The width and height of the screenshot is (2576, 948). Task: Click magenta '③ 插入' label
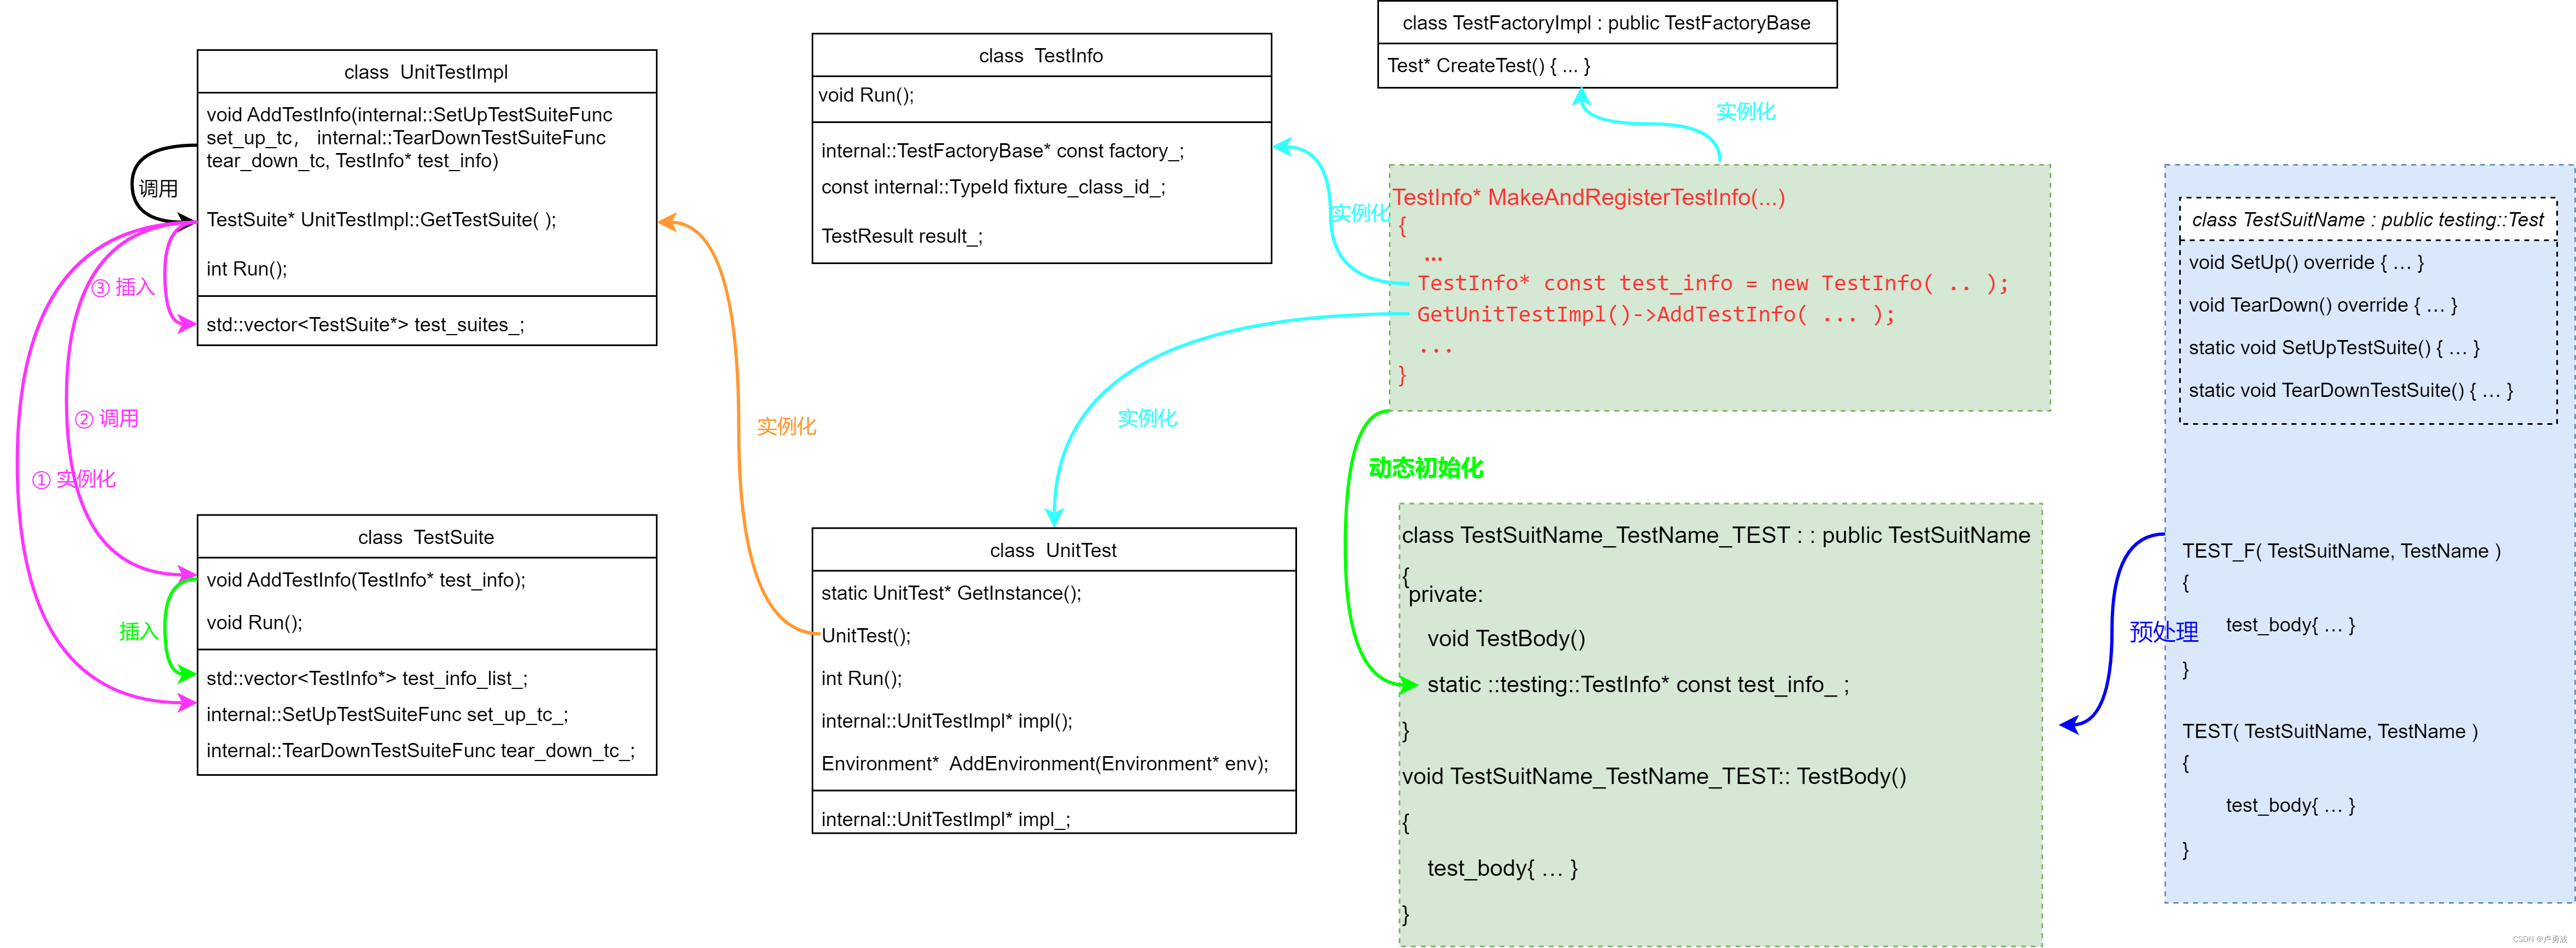tap(123, 288)
